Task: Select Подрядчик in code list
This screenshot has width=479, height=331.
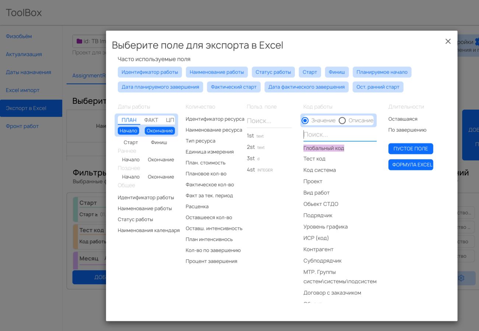Action: coord(318,215)
